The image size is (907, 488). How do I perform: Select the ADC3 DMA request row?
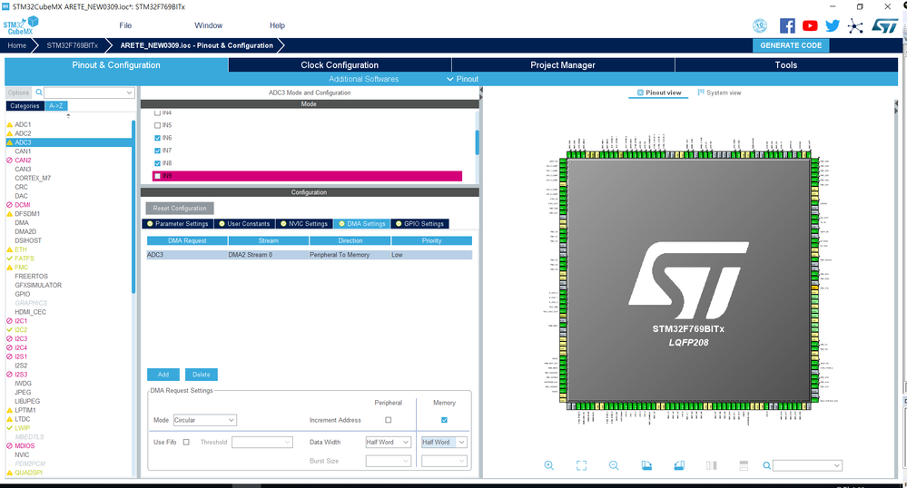click(310, 254)
